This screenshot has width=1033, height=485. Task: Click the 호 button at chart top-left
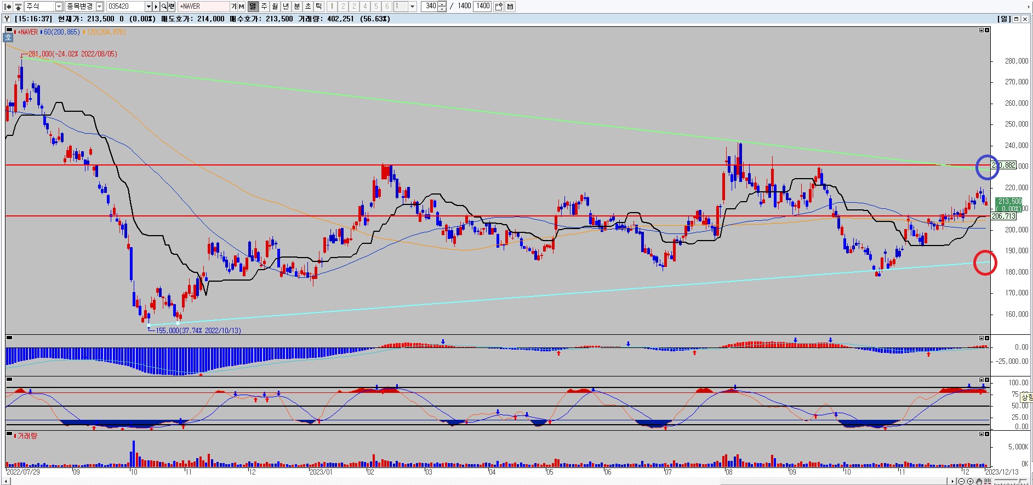click(8, 37)
